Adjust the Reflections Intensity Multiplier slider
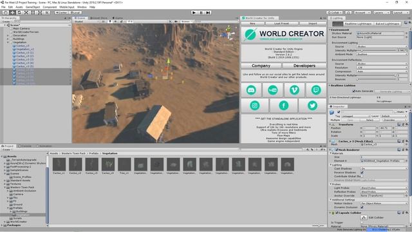This screenshot has width=412, height=232. (377, 75)
